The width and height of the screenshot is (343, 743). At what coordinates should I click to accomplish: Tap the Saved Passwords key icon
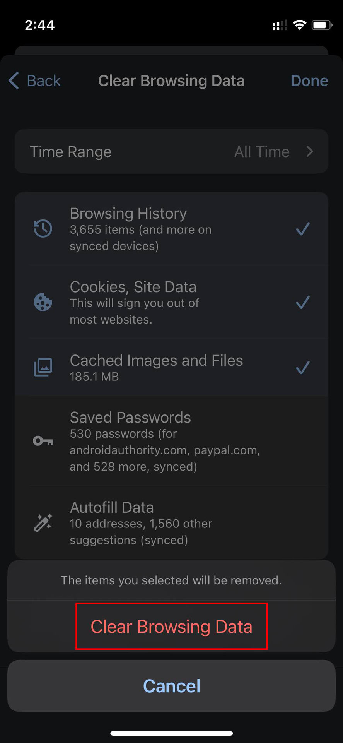tap(43, 441)
